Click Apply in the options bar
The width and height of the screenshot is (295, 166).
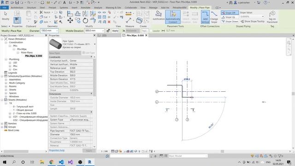[x=115, y=31]
